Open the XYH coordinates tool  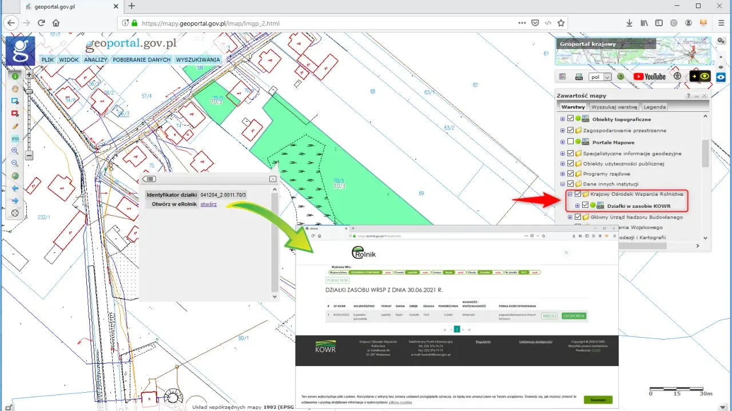point(15,139)
